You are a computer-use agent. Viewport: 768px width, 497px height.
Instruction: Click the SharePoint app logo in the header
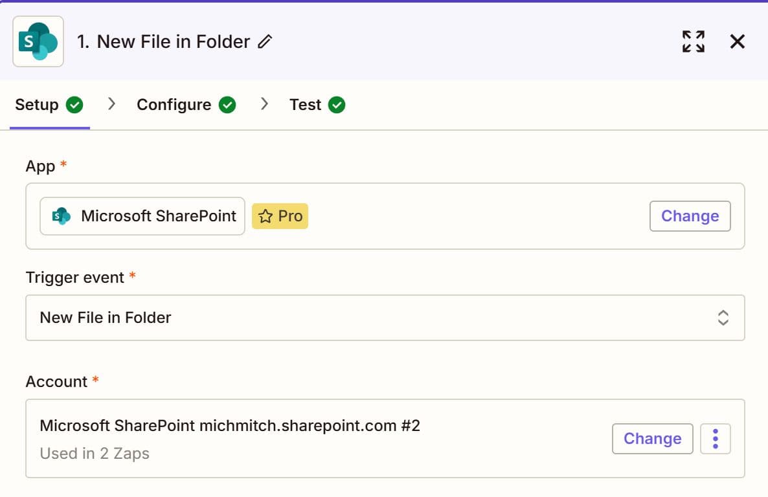(x=38, y=41)
